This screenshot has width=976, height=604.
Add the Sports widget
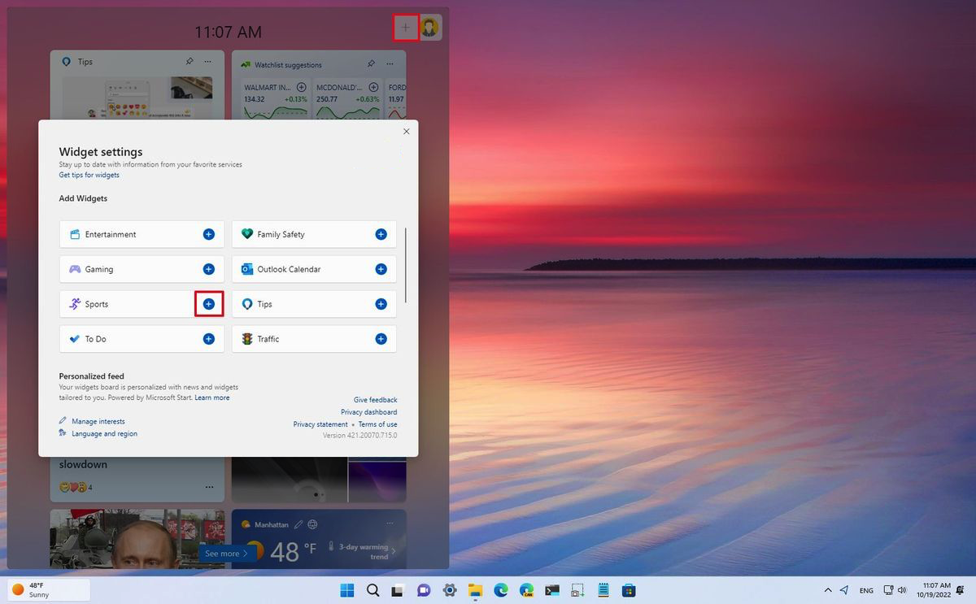[x=209, y=304]
